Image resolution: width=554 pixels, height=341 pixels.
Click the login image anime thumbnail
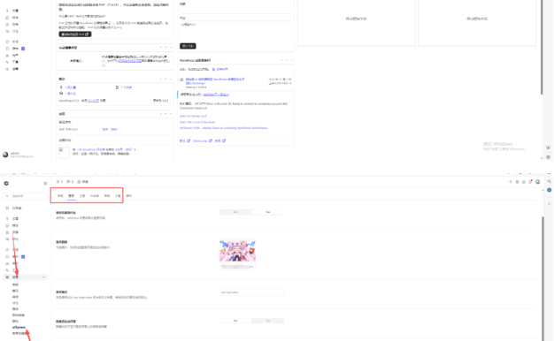(x=237, y=251)
